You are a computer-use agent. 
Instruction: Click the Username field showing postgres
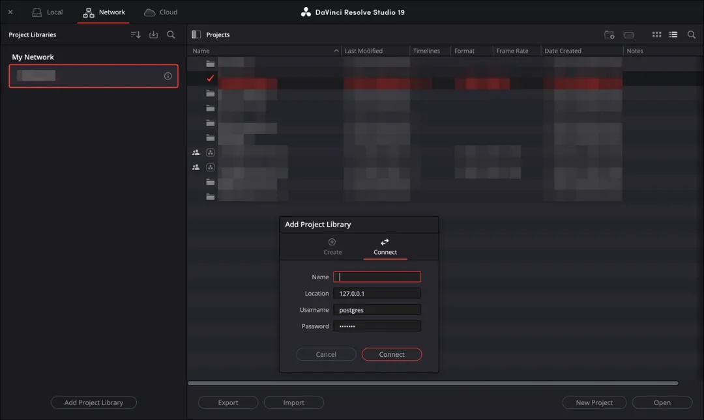[x=377, y=310]
